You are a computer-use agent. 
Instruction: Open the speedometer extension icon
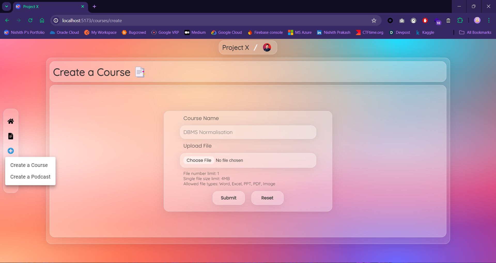(x=413, y=20)
